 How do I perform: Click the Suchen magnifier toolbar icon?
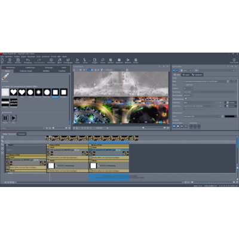pyautogui.click(x=103, y=60)
